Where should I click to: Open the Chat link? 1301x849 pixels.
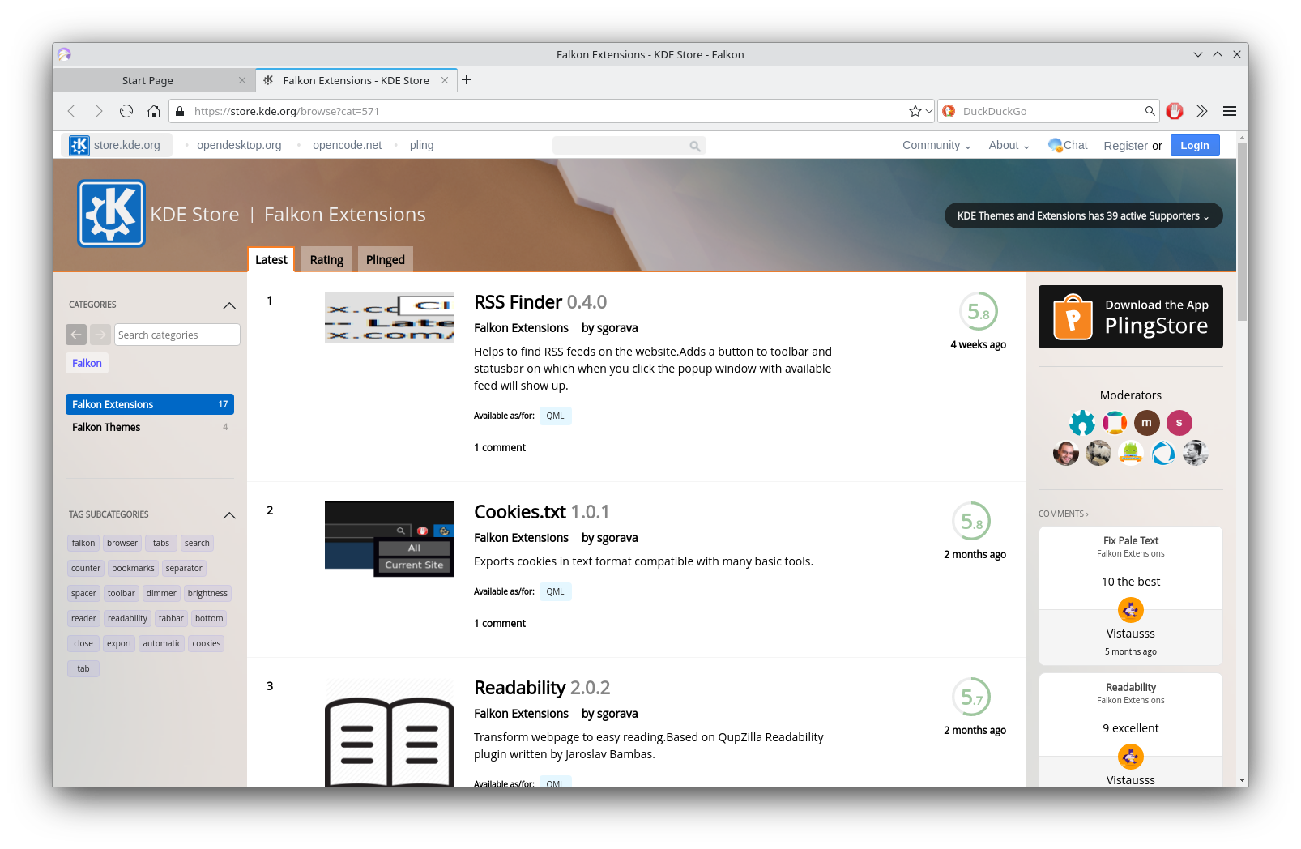1068,145
